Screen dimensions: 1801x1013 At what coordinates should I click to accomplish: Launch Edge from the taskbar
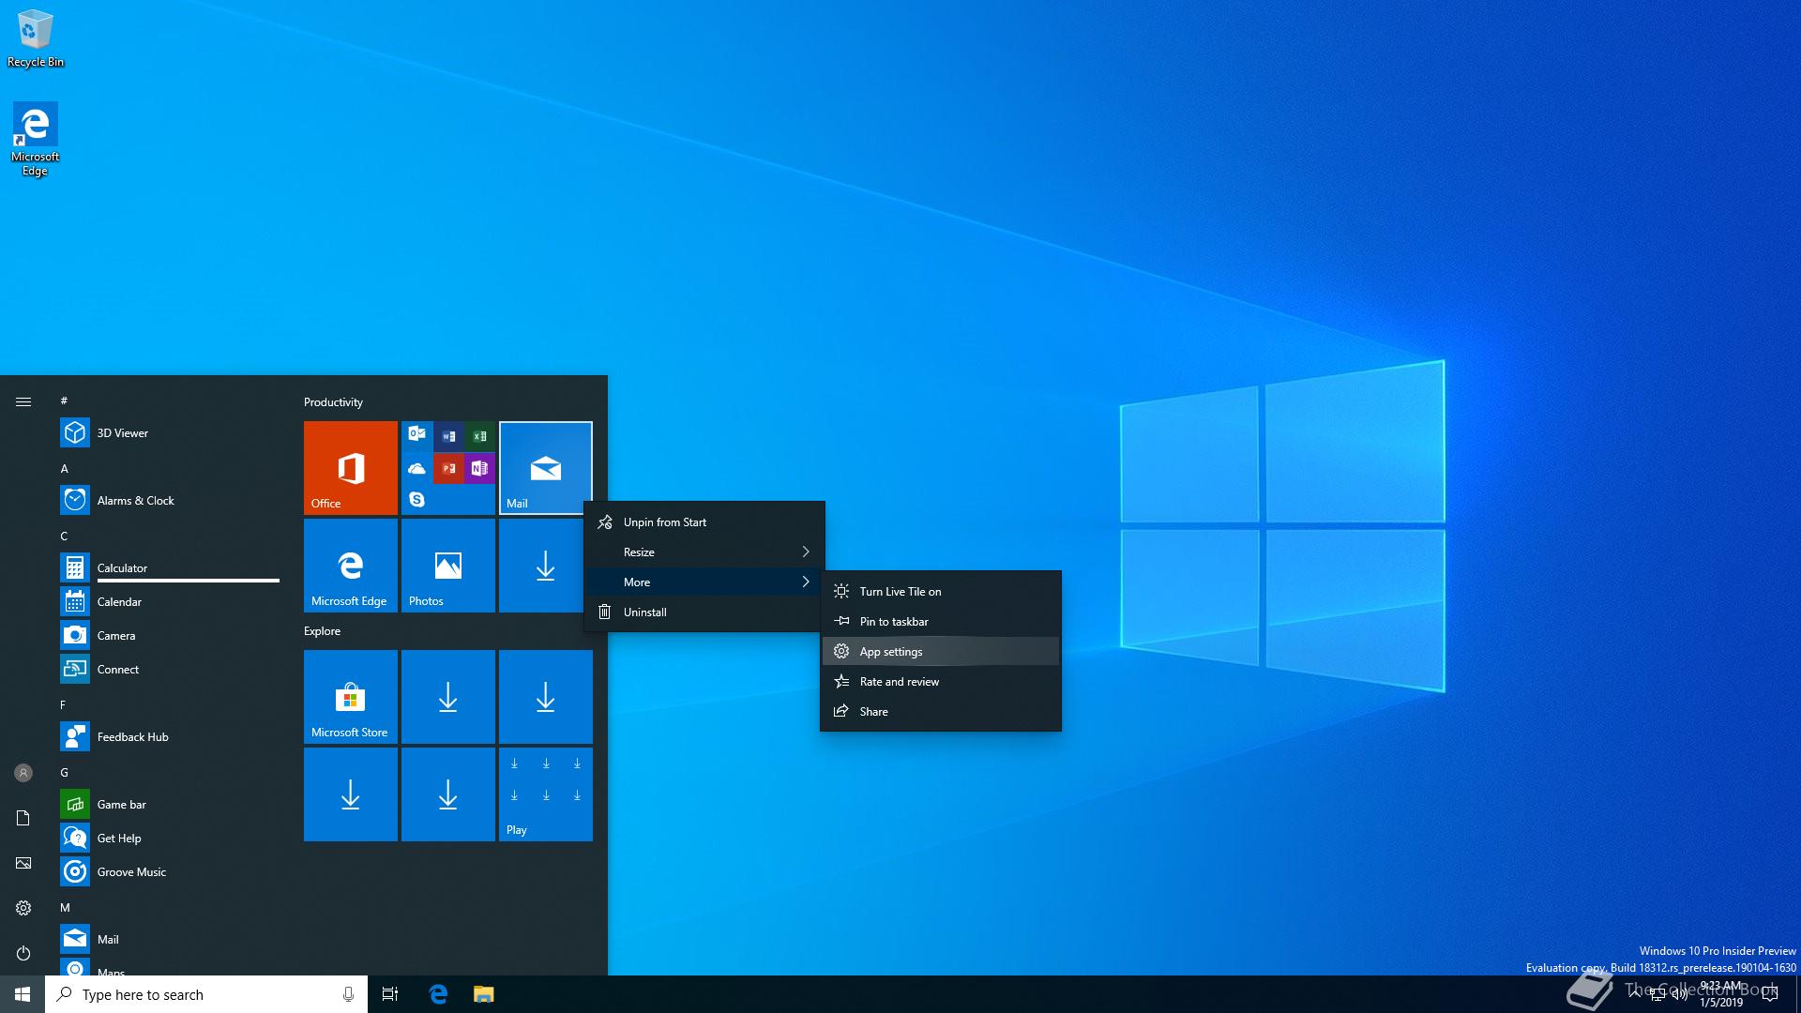[x=438, y=994]
